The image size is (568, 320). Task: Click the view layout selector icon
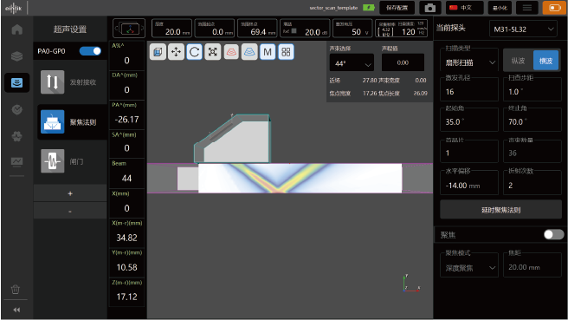[129, 29]
